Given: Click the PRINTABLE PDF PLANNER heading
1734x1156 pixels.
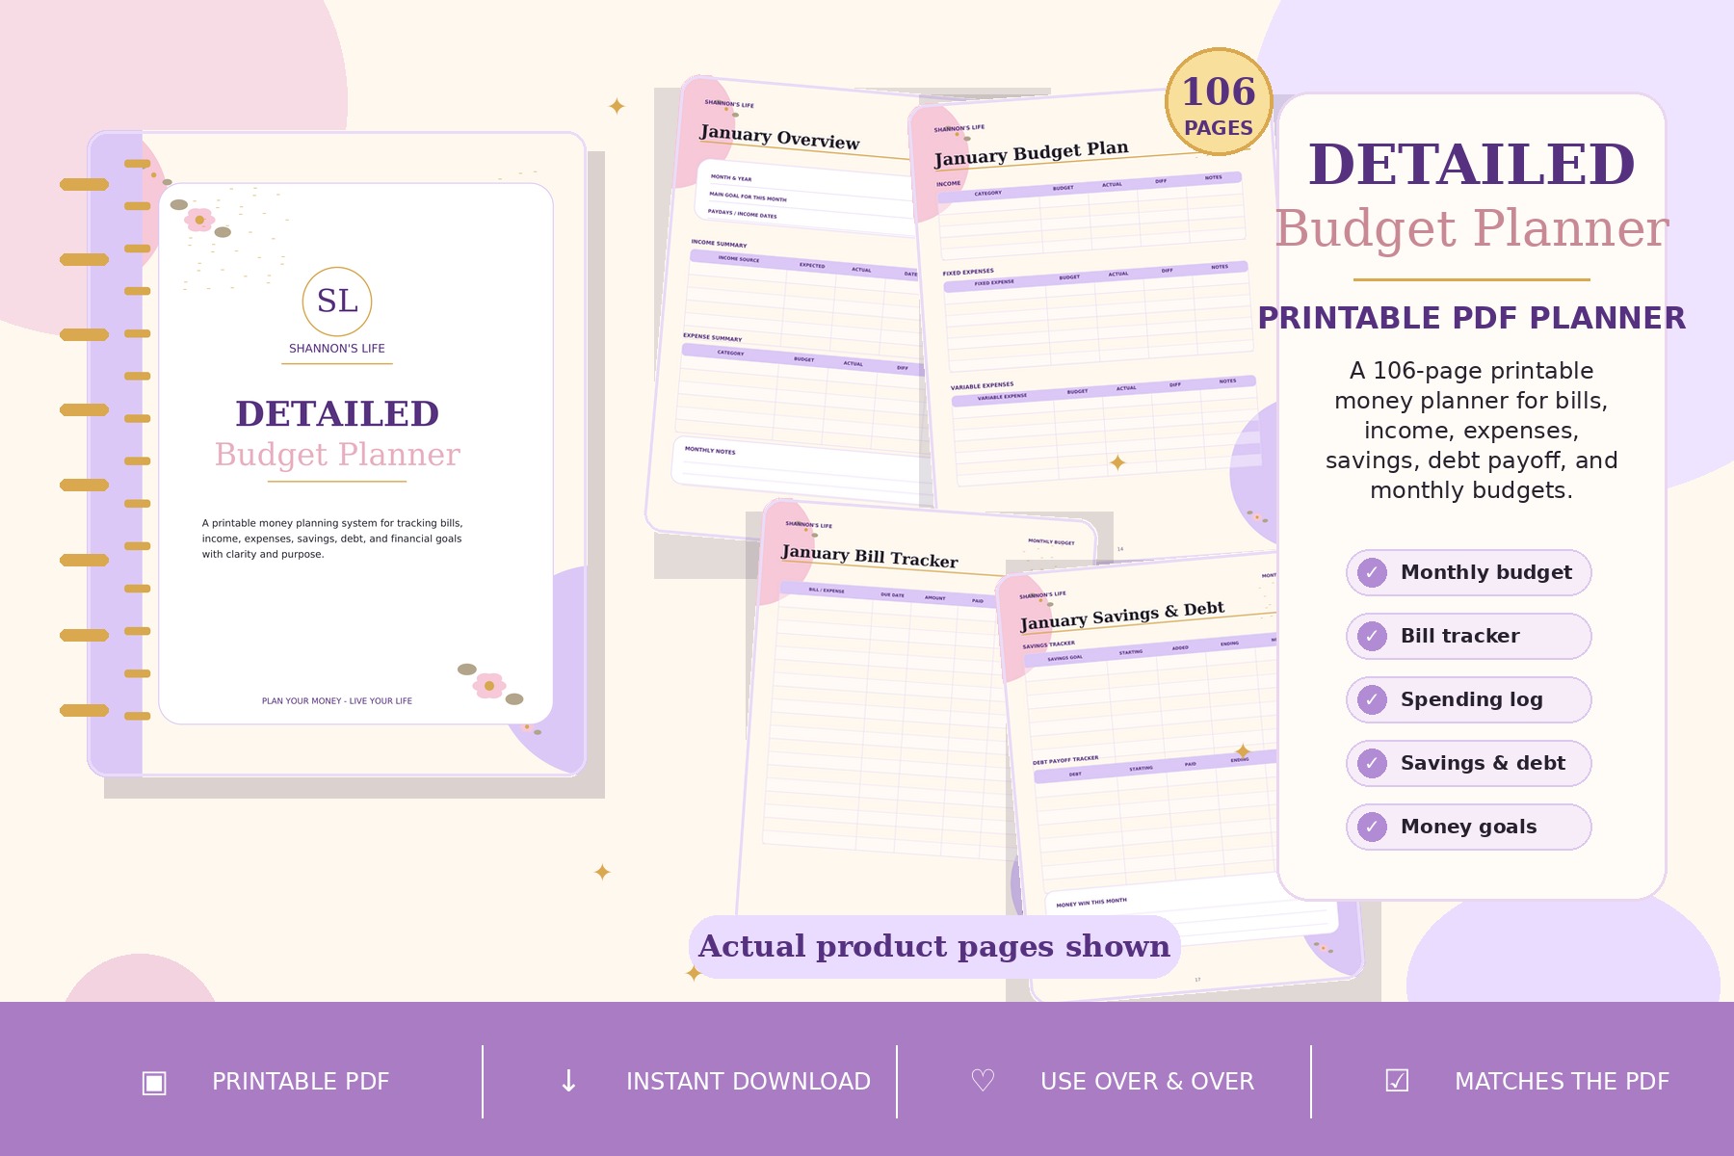Looking at the screenshot, I should coord(1472,318).
